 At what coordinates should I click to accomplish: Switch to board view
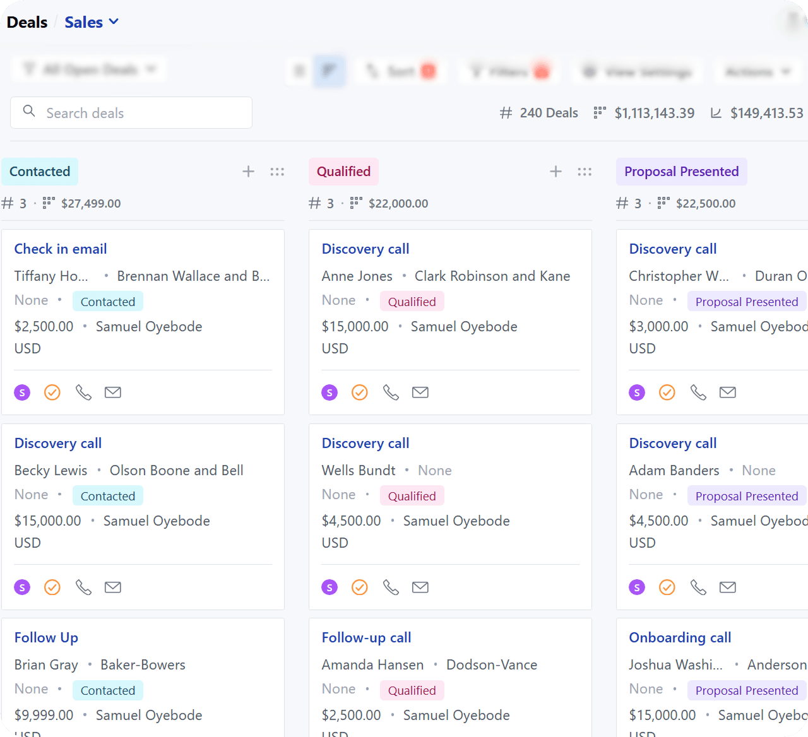click(x=329, y=71)
